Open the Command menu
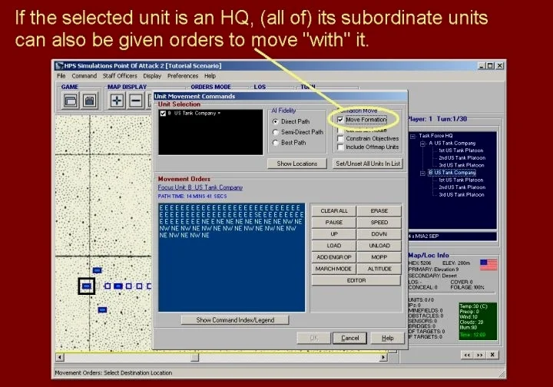The height and width of the screenshot is (387, 553). (84, 76)
